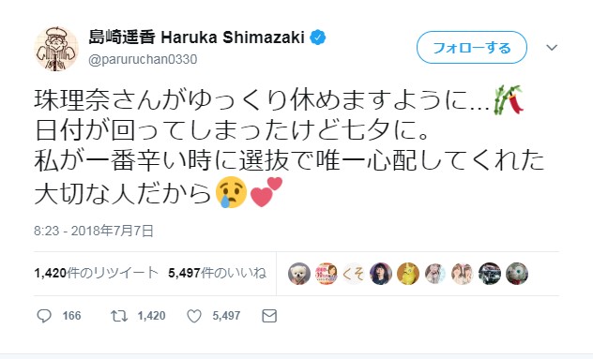Click the tanabata bamboo emoji in tweet
593x359 pixels.
coord(509,99)
